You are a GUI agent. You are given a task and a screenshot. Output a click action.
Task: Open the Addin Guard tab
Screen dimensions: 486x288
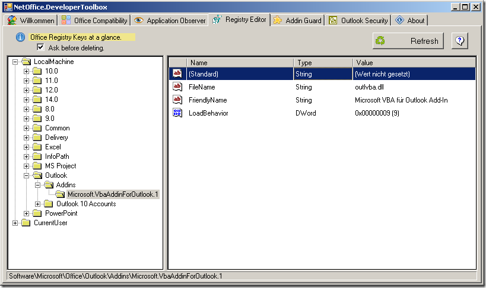tap(297, 21)
